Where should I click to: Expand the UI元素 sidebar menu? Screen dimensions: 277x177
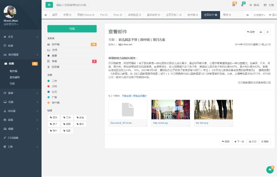pyautogui.click(x=21, y=111)
